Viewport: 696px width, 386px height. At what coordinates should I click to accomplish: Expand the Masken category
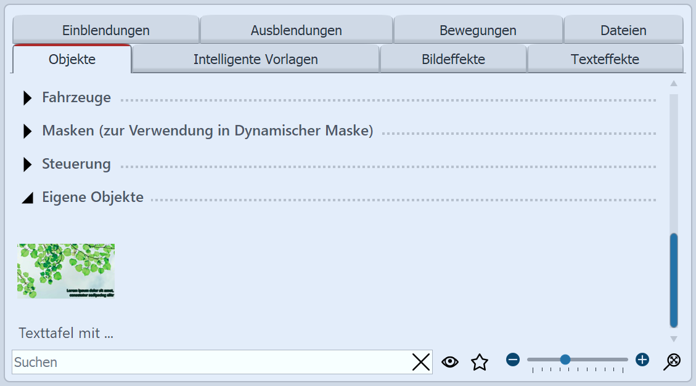click(27, 131)
